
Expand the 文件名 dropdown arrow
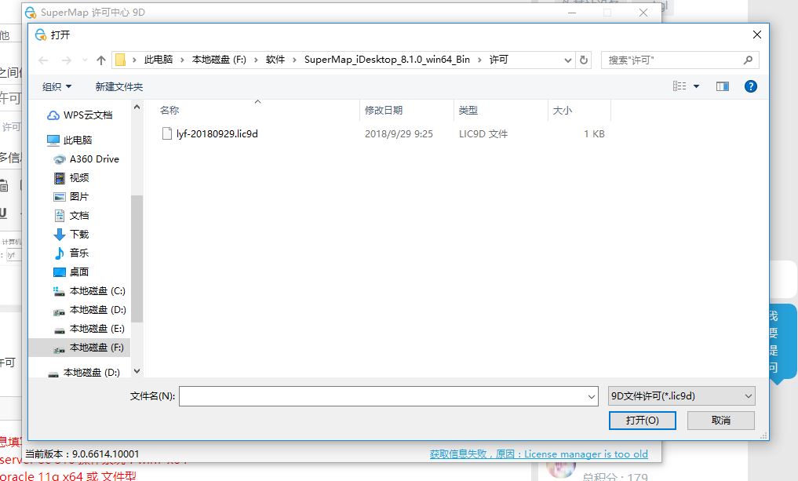point(592,396)
